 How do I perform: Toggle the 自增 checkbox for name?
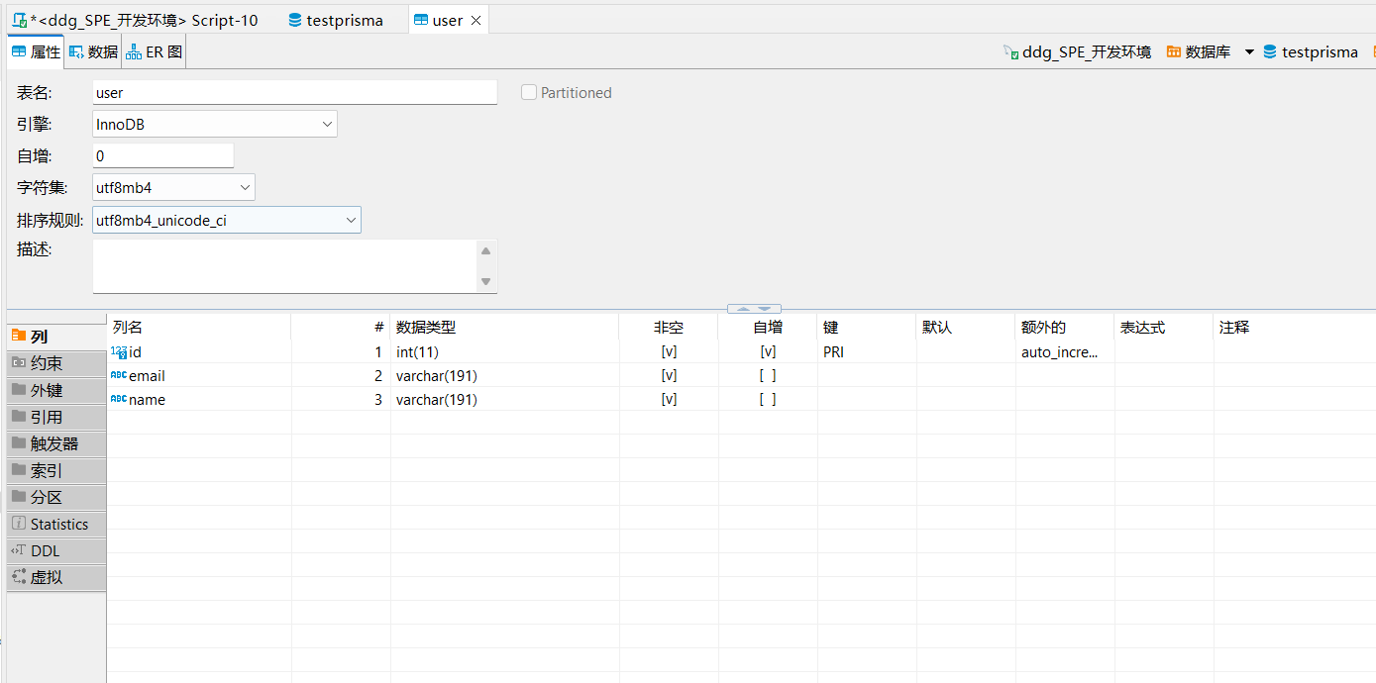point(768,400)
